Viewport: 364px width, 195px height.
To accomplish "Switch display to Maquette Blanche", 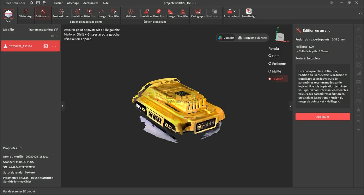I will point(252,38).
